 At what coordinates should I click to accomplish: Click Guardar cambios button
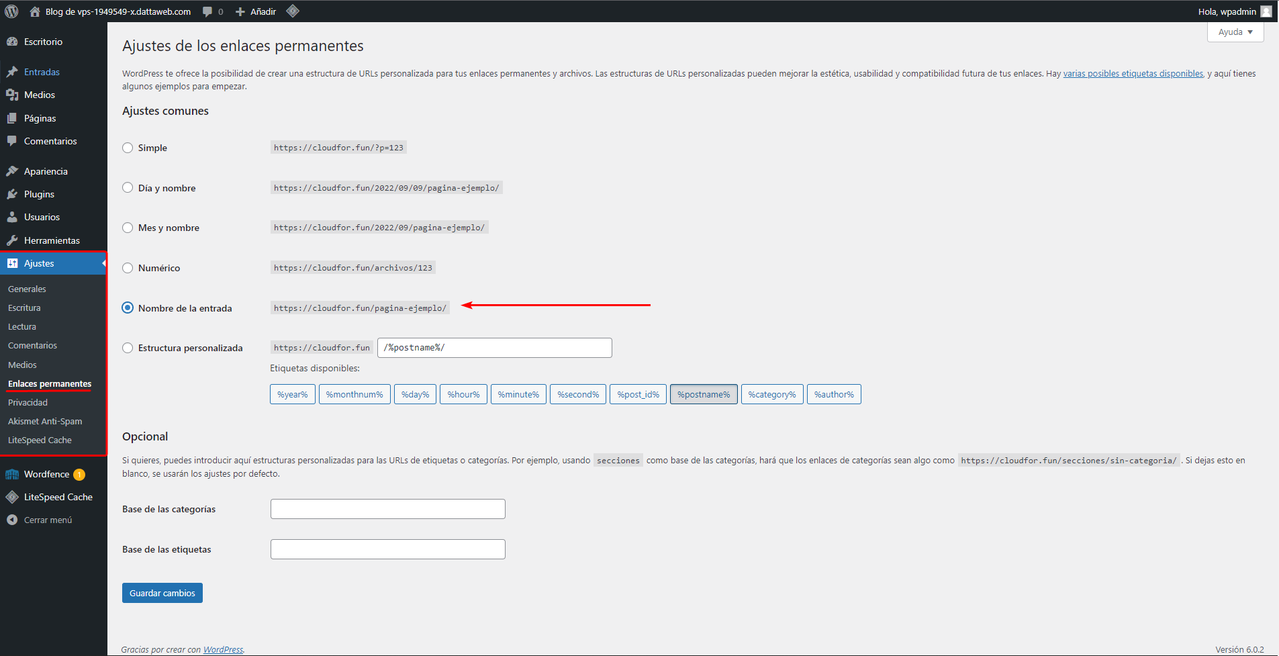(162, 593)
